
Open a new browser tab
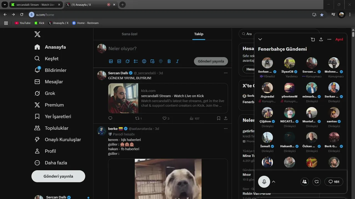click(123, 5)
